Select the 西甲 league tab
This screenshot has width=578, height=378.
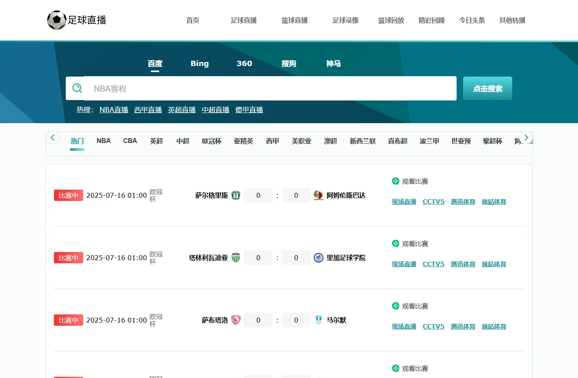272,141
